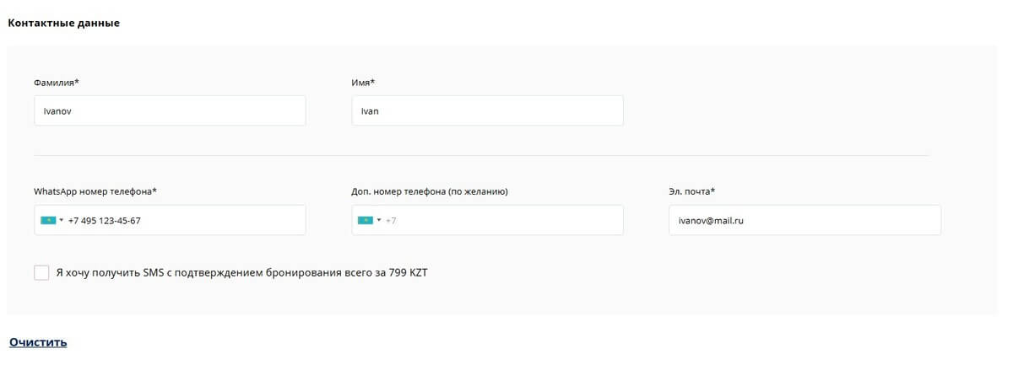Click the SMS confirmation for 799 KZT label
Screen dimensions: 1013x370
tap(241, 273)
